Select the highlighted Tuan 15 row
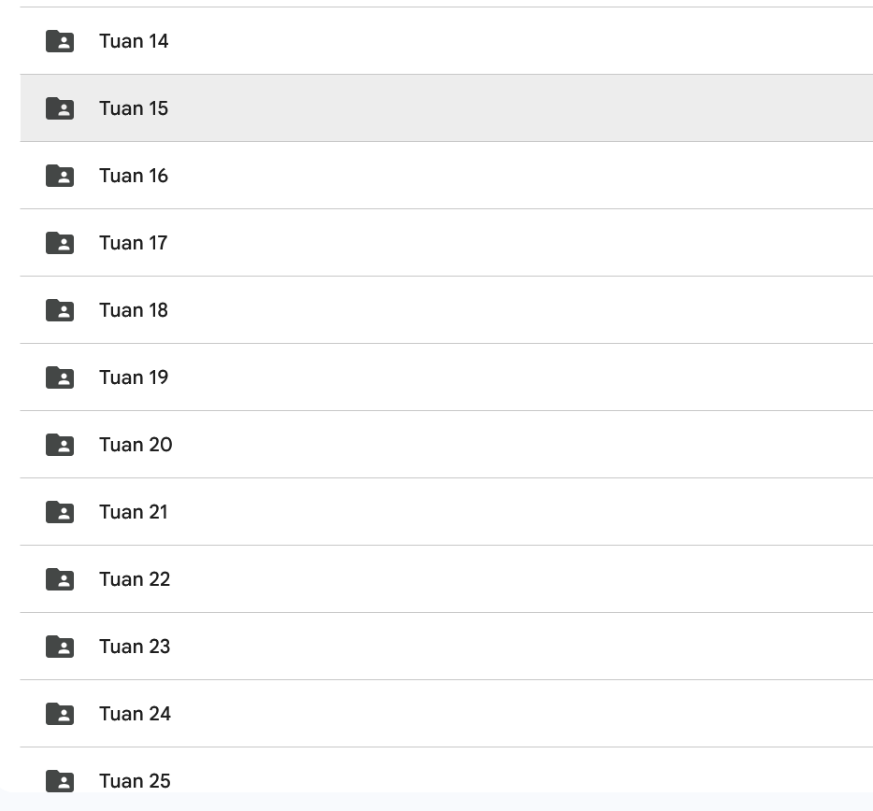Screen dimensions: 873x811 pos(446,108)
